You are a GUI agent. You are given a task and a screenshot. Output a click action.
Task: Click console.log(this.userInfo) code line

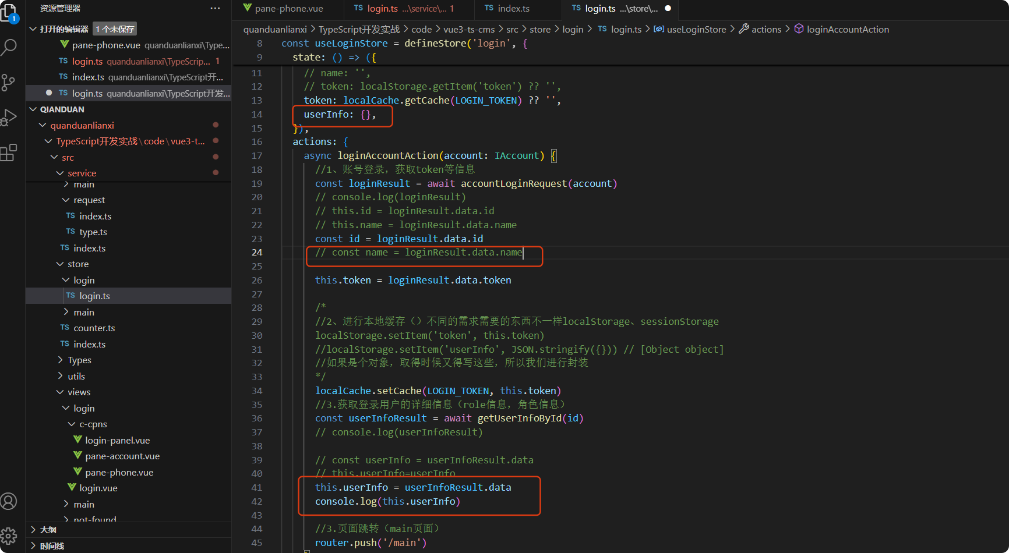coord(387,501)
